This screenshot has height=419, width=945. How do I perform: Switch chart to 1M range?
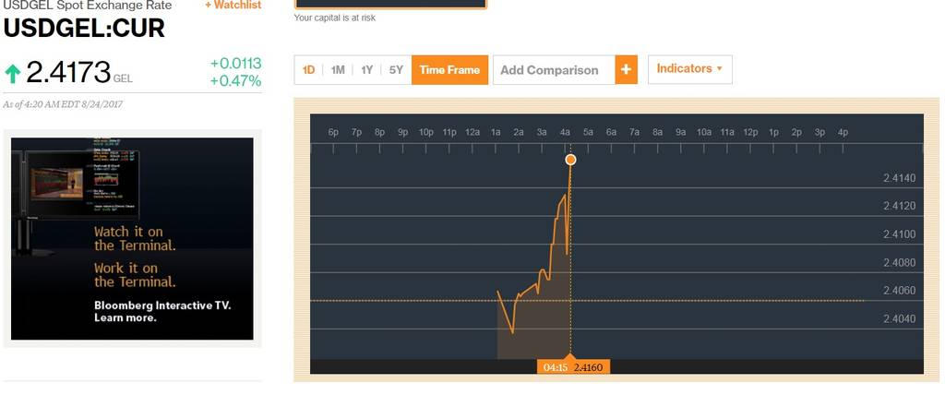(338, 70)
